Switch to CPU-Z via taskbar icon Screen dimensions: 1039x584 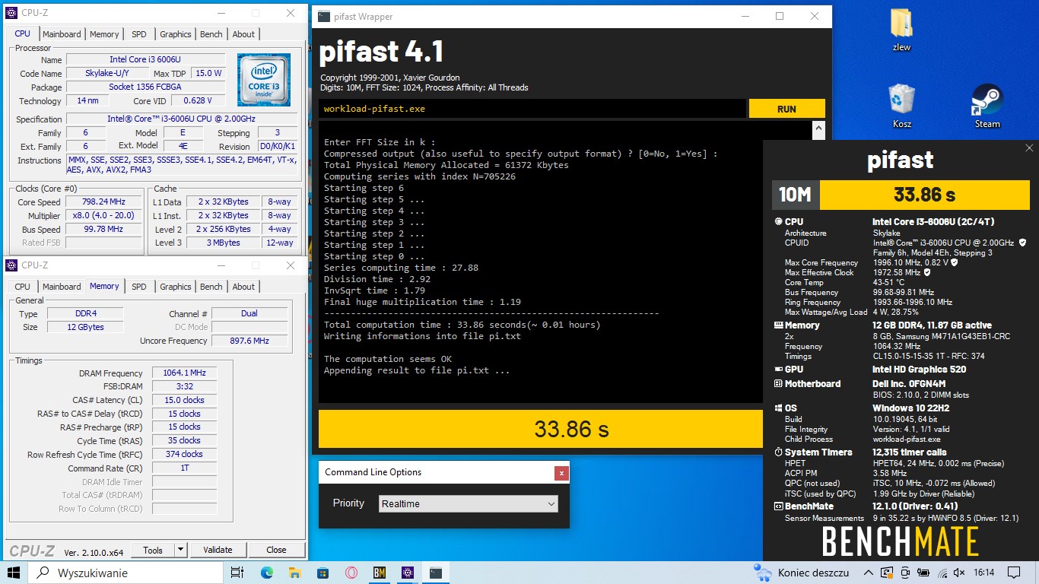tap(408, 573)
